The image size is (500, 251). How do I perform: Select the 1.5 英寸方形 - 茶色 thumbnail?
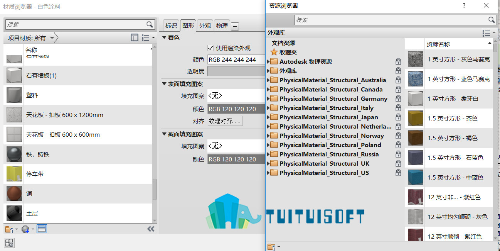415,118
